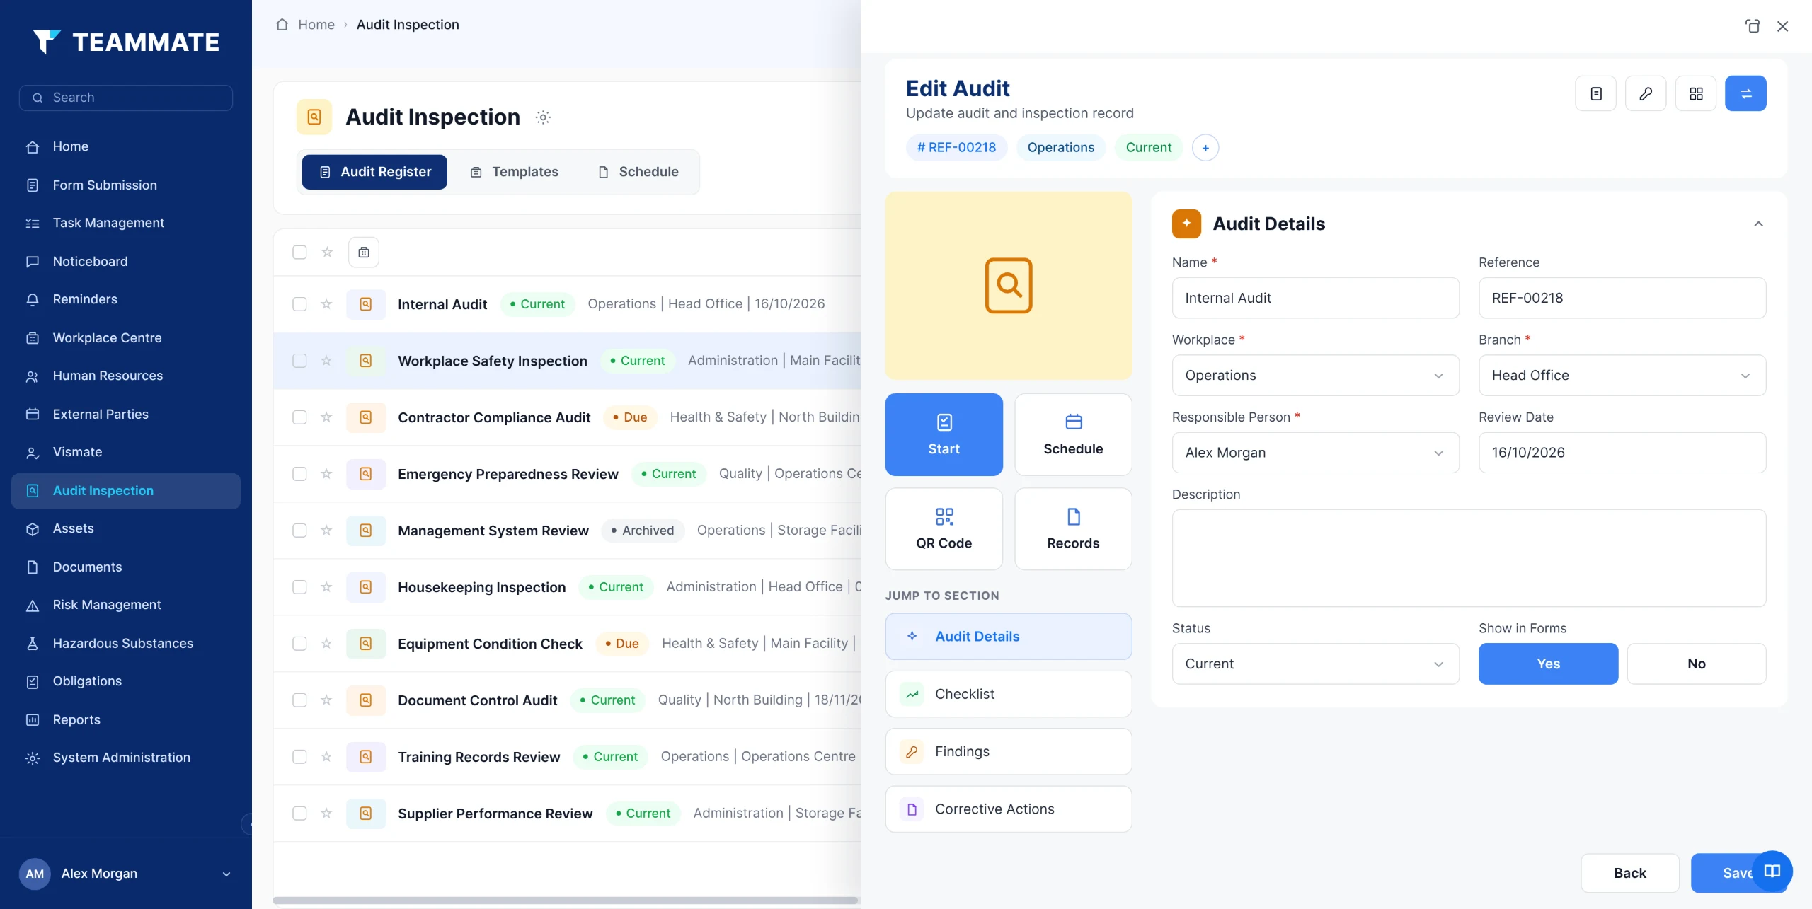
Task: Jump to the Checklist section
Action: (x=1009, y=694)
